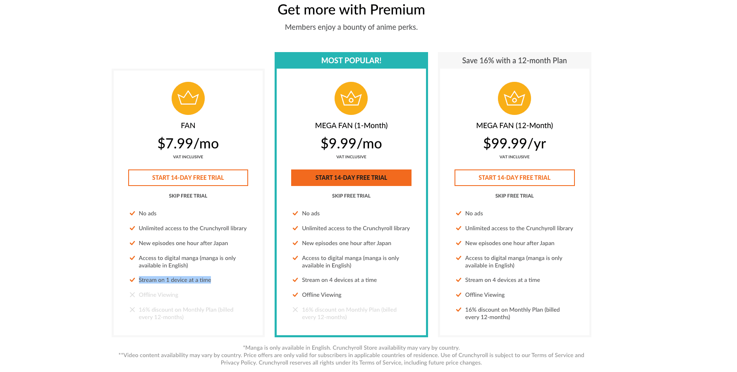Click the $99.99/yr price text

click(x=514, y=143)
